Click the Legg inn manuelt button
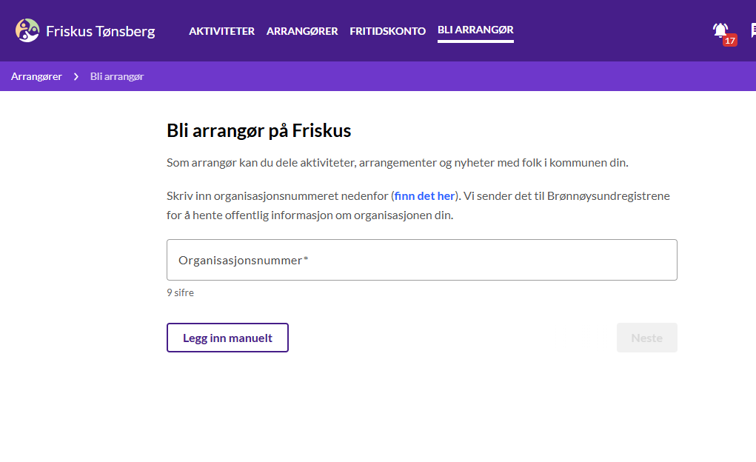The image size is (756, 462). pos(227,338)
